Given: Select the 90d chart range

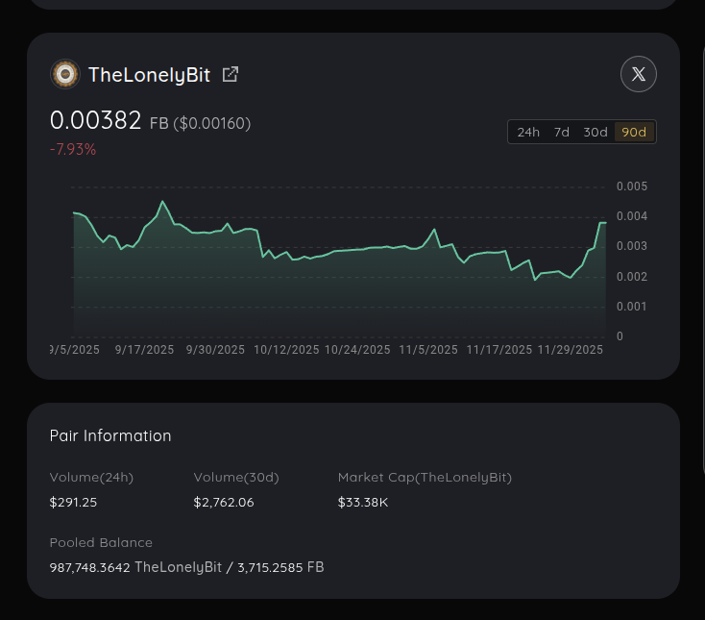Looking at the screenshot, I should point(634,132).
